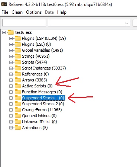137x167 pixels.
Task: Select QueuedUnbinds (0) row
Action: click(39, 116)
